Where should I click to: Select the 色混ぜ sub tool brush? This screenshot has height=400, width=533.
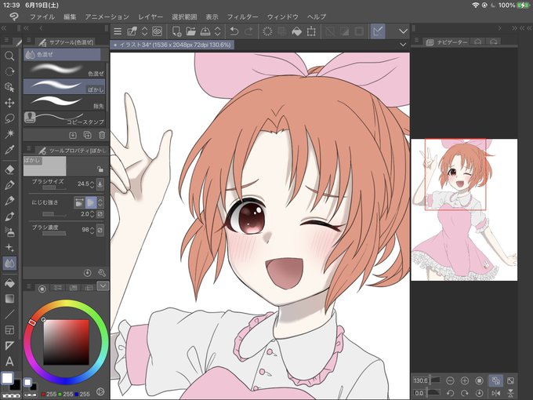click(64, 69)
